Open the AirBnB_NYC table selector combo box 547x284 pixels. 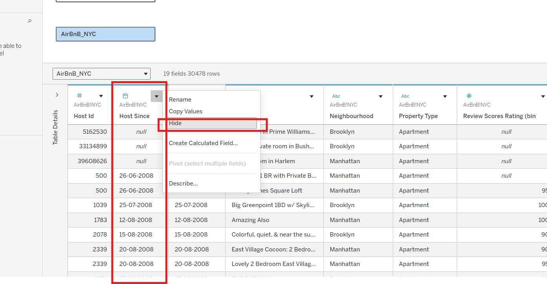[102, 74]
